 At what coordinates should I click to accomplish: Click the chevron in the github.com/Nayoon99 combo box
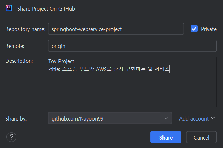click(x=166, y=118)
